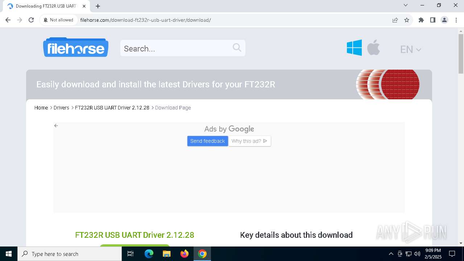The image size is (464, 261).
Task: Bookmark this tab with the star icon
Action: pos(407,20)
